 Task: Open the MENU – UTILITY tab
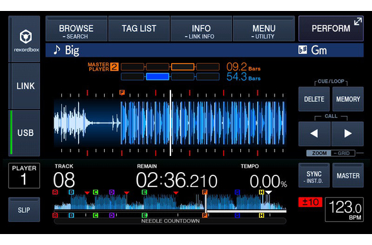tap(263, 29)
